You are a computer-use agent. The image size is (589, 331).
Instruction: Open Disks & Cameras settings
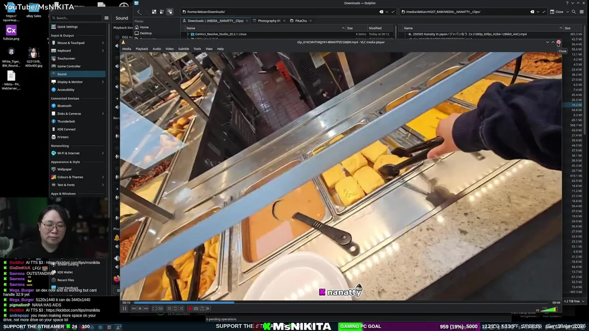point(77,114)
